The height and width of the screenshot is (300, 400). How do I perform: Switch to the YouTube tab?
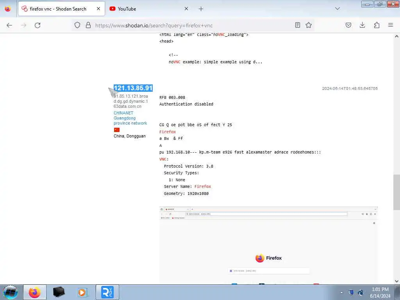pyautogui.click(x=149, y=9)
